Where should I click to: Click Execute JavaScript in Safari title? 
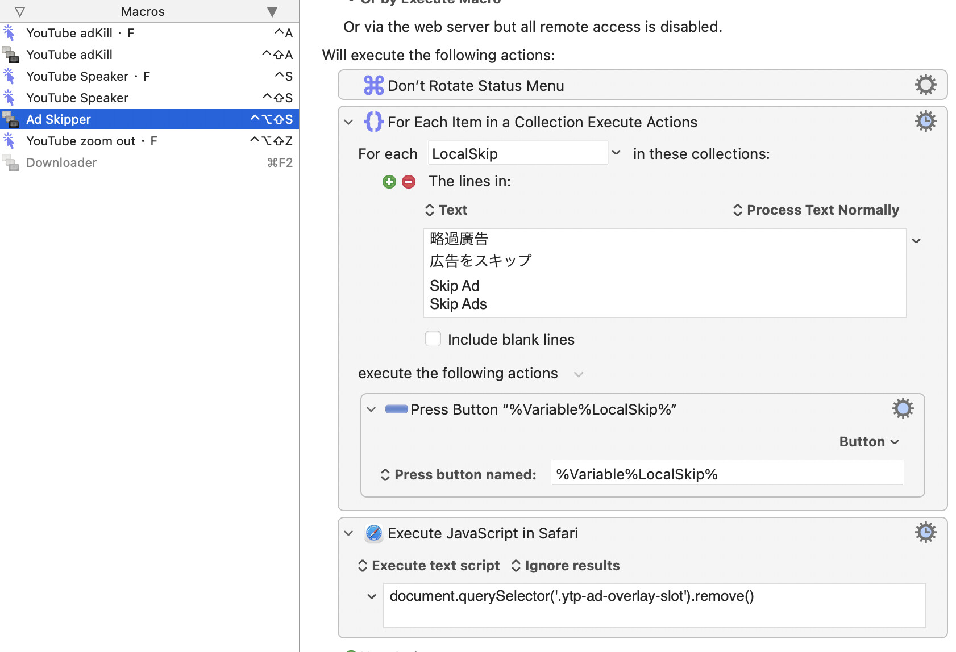point(483,533)
